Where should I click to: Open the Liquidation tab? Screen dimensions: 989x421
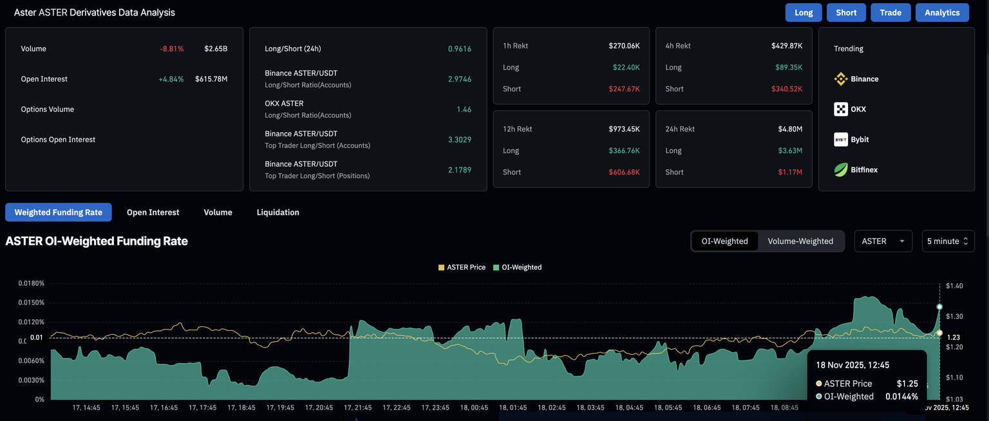[x=278, y=212]
